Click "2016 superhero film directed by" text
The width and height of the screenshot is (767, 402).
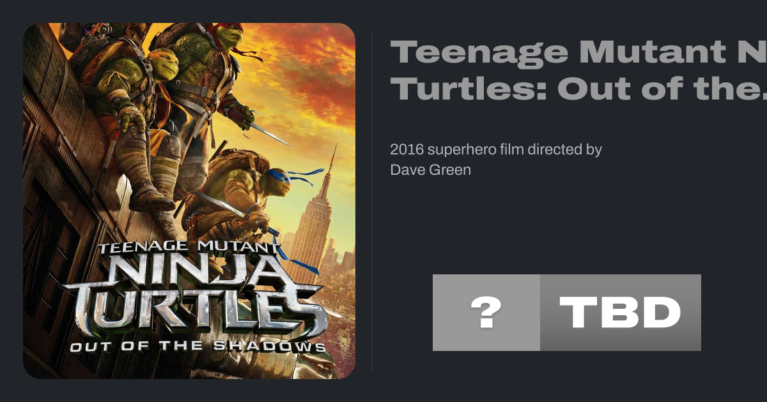(x=496, y=150)
